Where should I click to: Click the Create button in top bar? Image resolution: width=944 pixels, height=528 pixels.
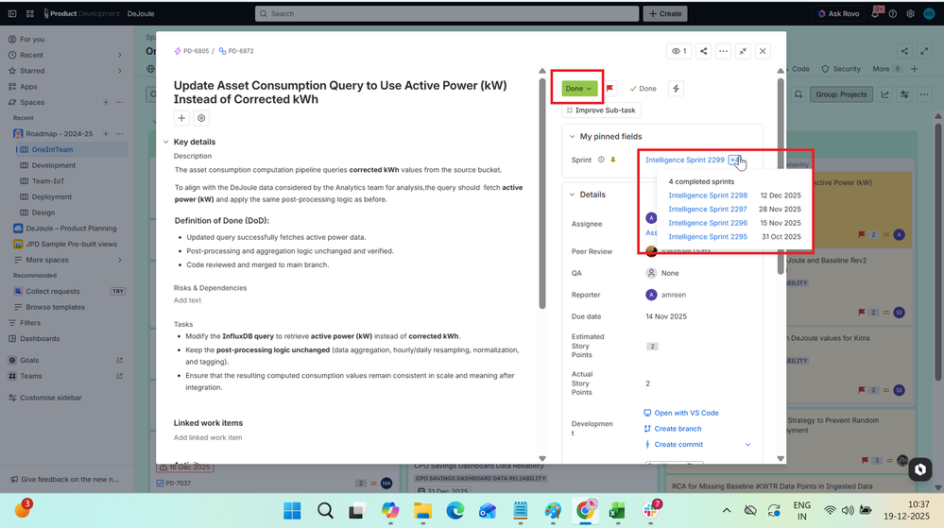pos(665,13)
